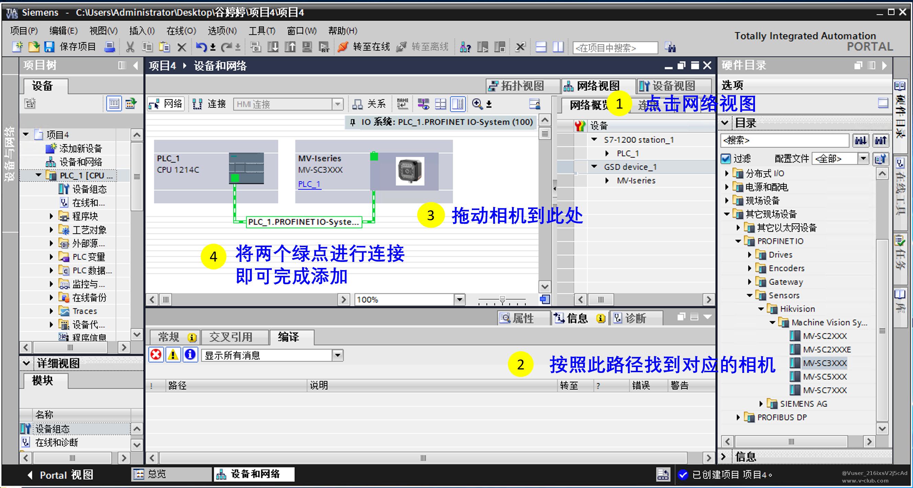Collapse the 详细视图 detail view section
Viewport: 913px width, 488px height.
point(26,363)
